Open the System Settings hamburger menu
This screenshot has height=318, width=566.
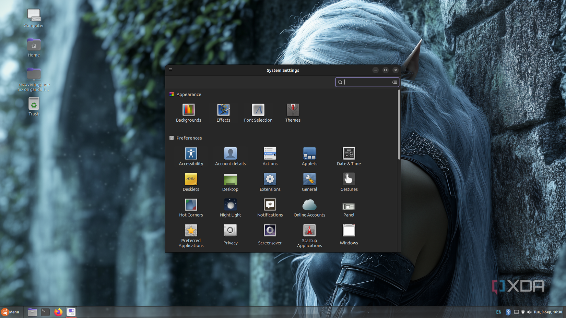[x=170, y=70]
